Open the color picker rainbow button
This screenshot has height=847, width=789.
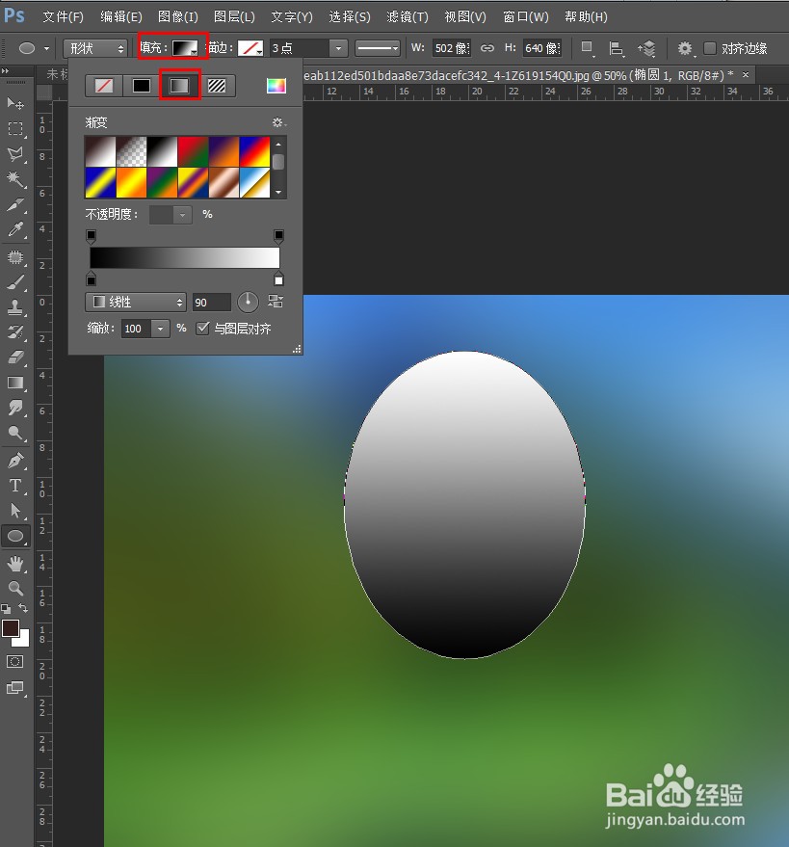276,86
